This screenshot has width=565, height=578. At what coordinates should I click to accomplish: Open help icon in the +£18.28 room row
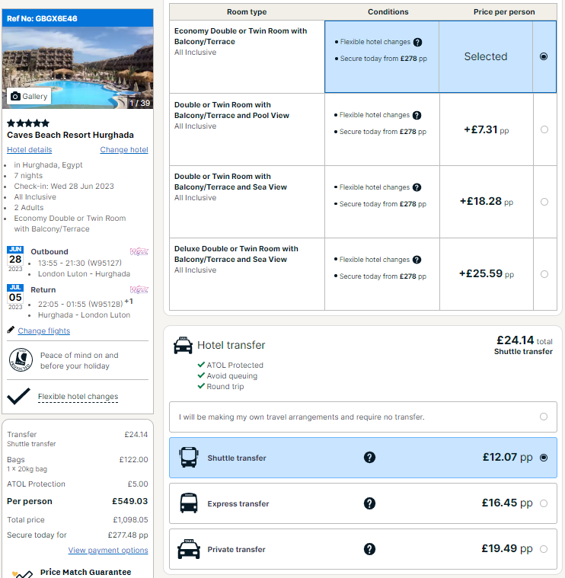(x=417, y=187)
